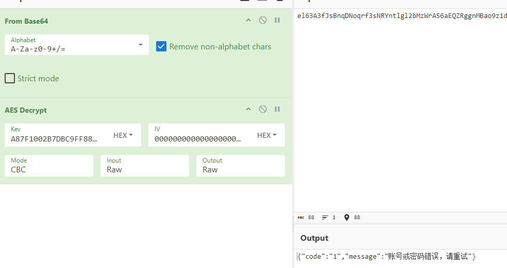Disable the AES Decrypt operation
507x268 pixels.
pos(263,110)
